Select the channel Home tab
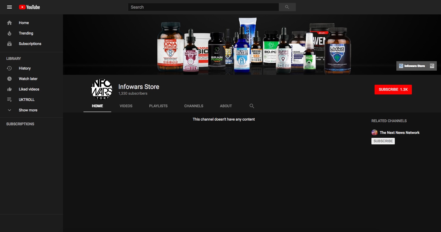The width and height of the screenshot is (441, 232). pyautogui.click(x=97, y=106)
